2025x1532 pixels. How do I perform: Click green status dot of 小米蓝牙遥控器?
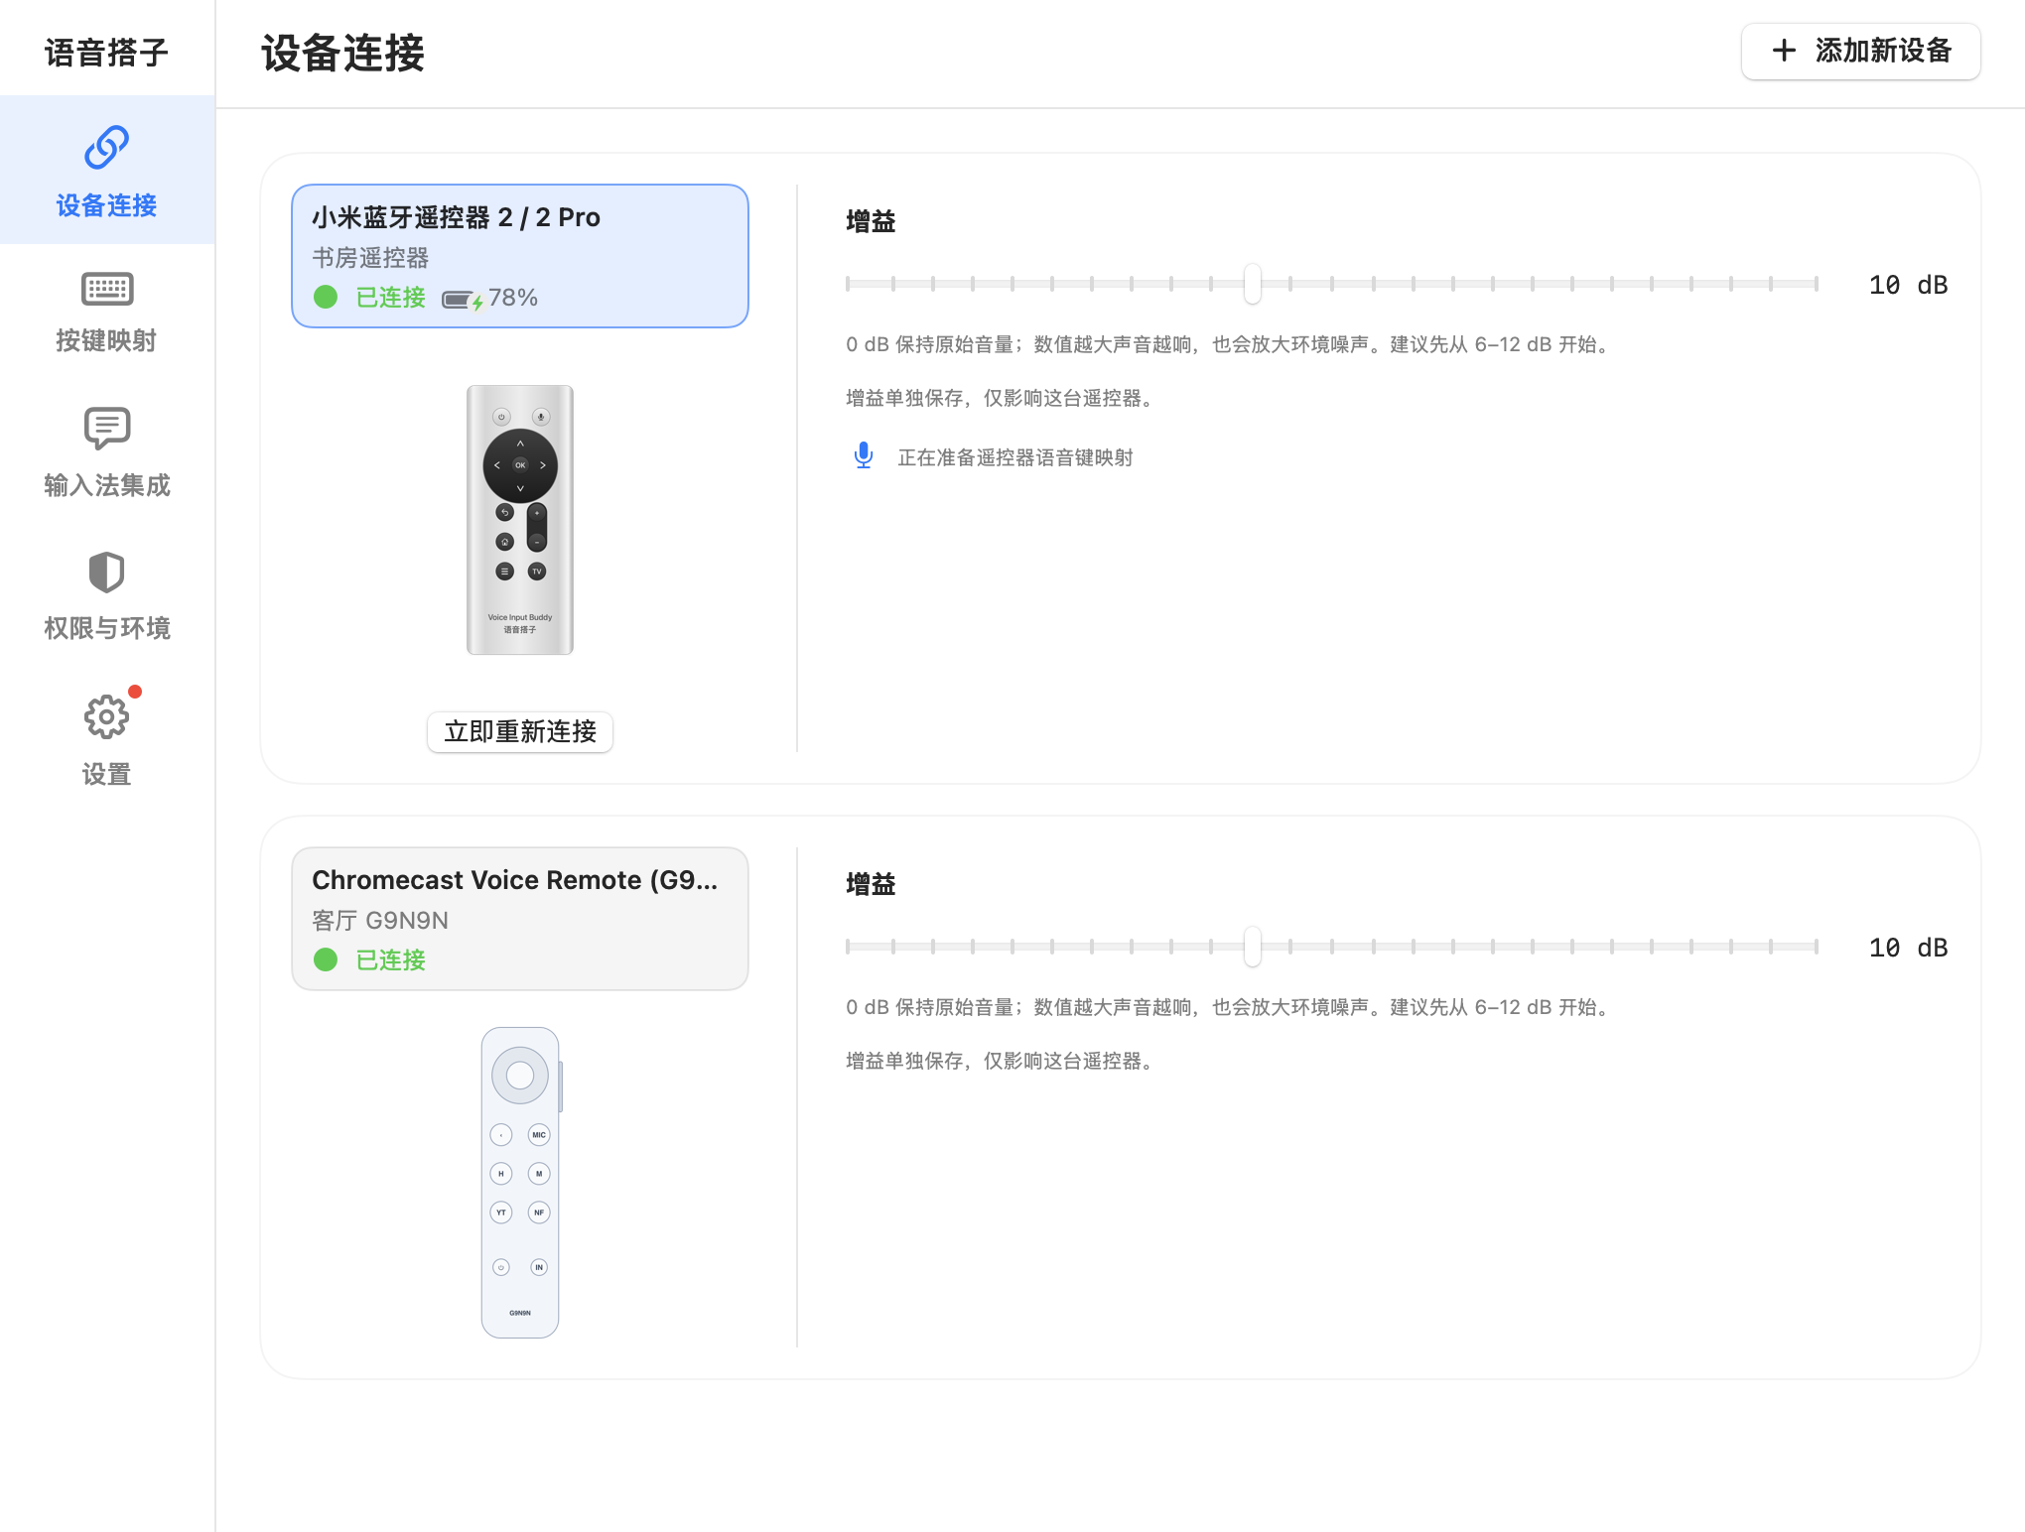326,297
